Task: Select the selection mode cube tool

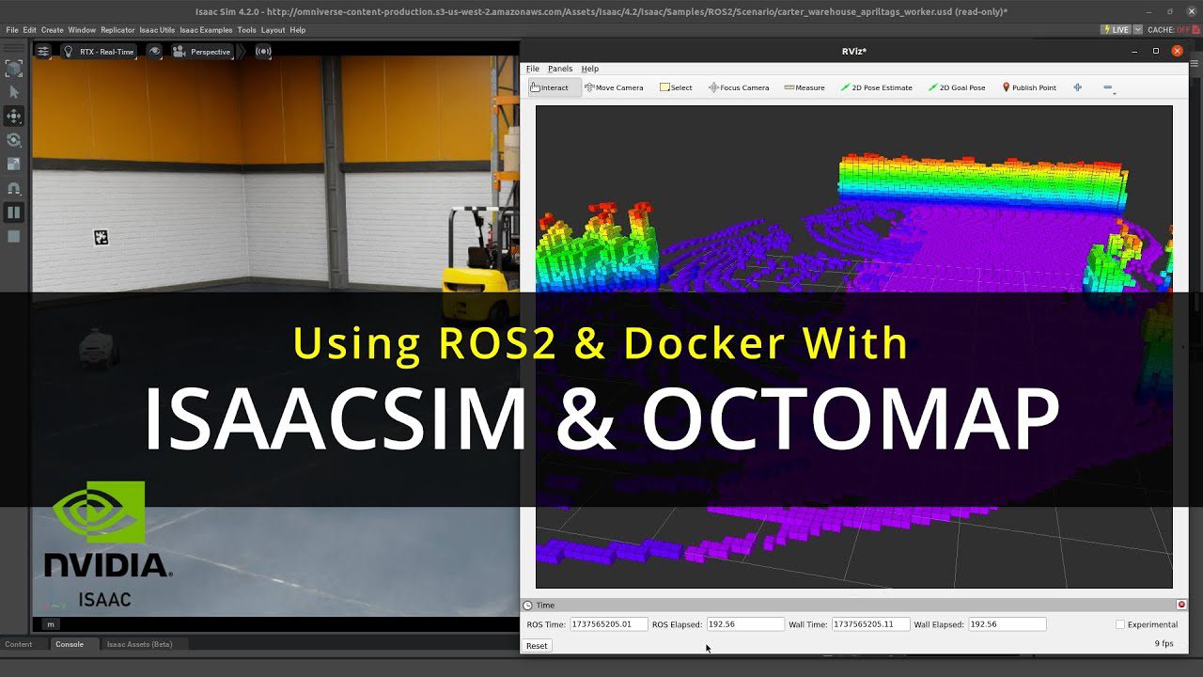Action: coord(14,68)
